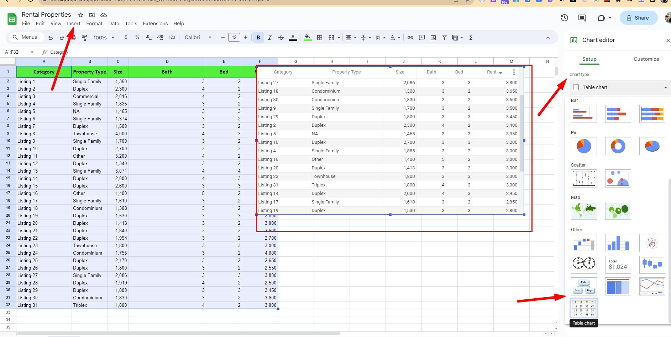Open version history clock icon
This screenshot has width=671, height=337.
pos(565,18)
